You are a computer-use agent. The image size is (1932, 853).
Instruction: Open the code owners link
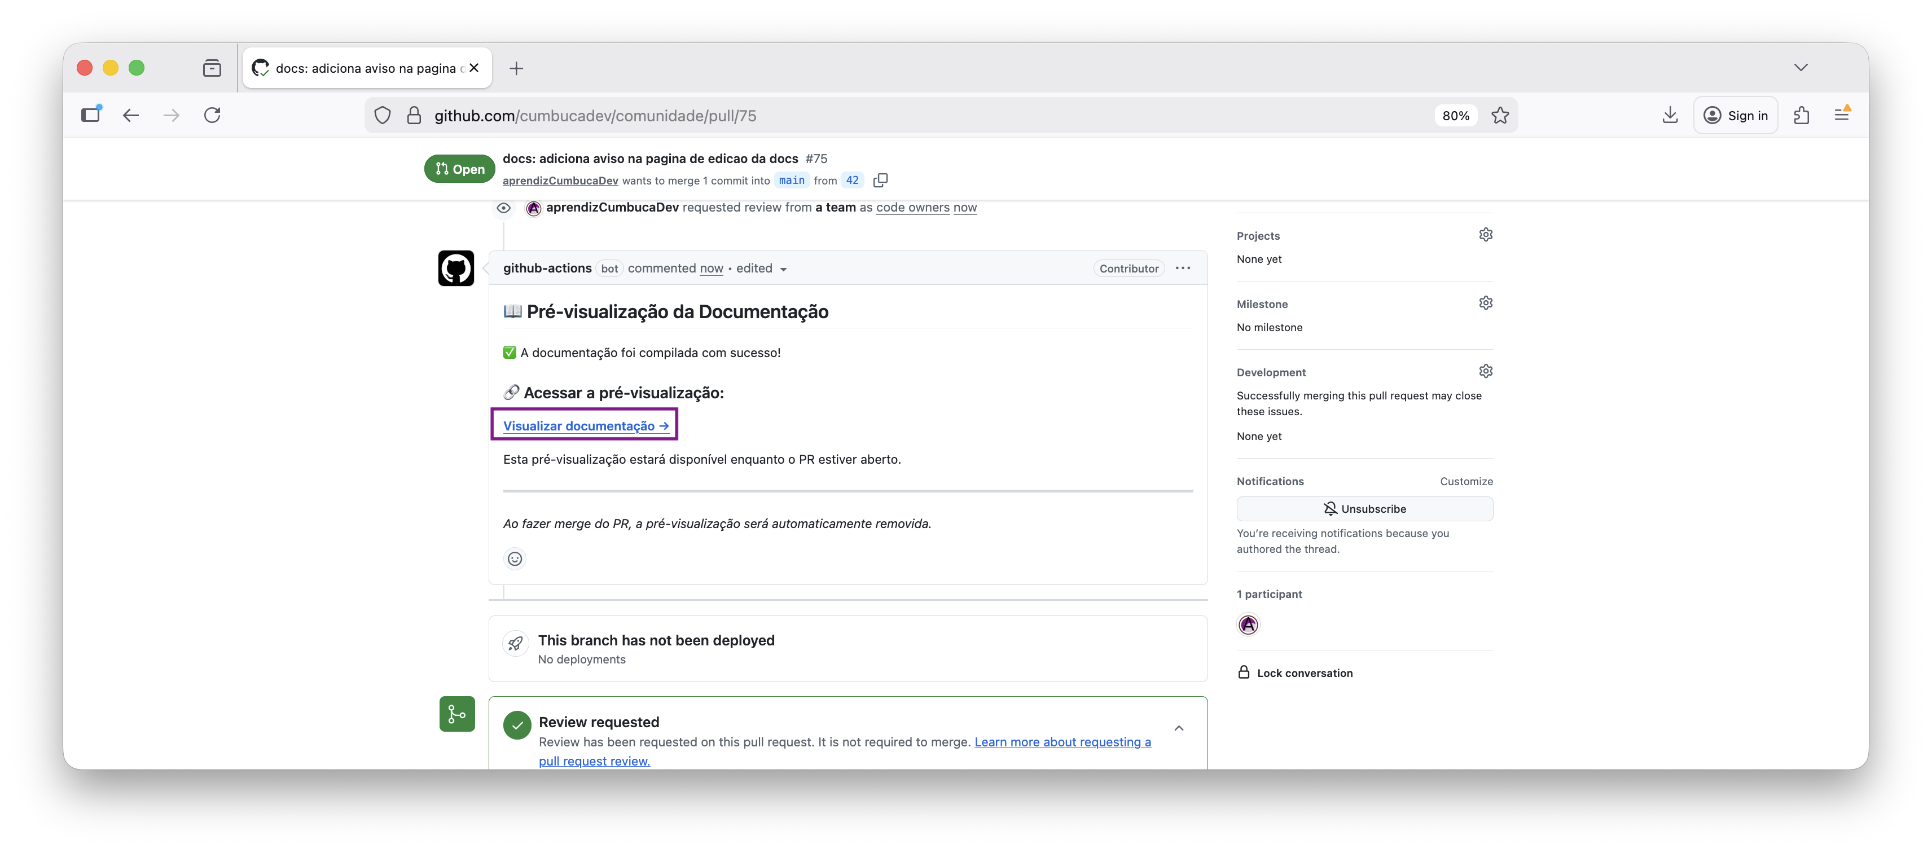912,207
